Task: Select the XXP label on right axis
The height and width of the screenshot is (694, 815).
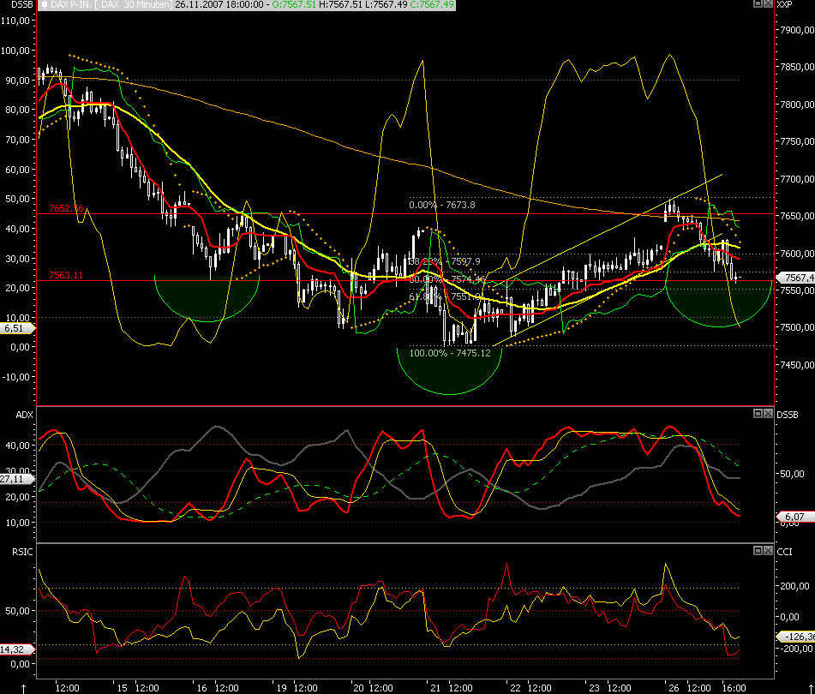Action: pyautogui.click(x=786, y=5)
